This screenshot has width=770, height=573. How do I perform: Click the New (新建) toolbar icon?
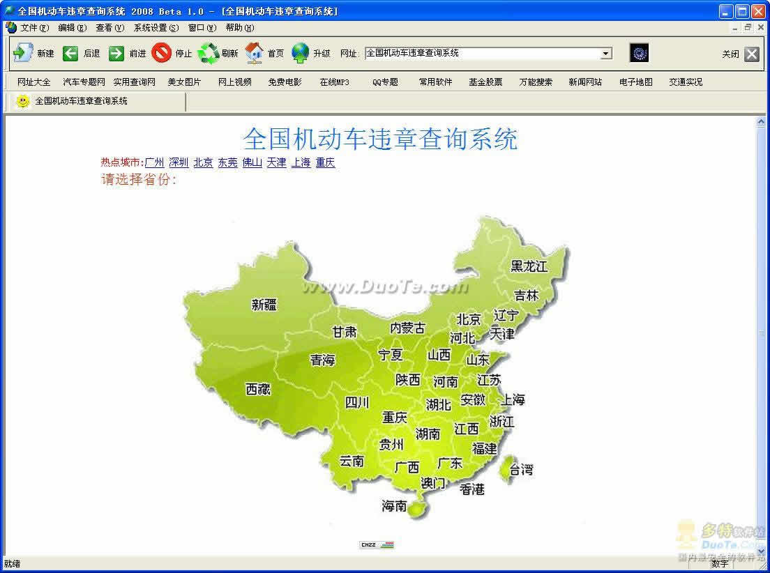coord(22,53)
